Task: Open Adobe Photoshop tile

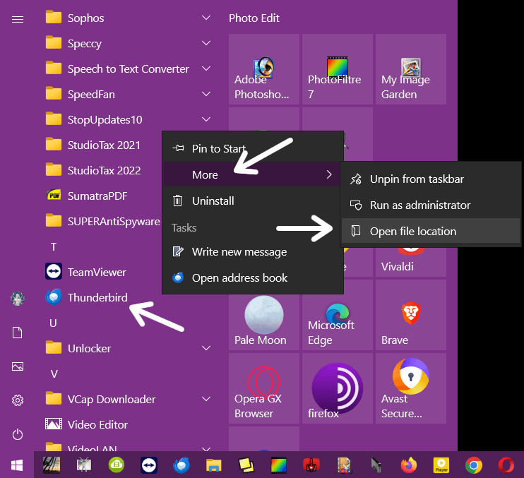Action: coord(264,69)
